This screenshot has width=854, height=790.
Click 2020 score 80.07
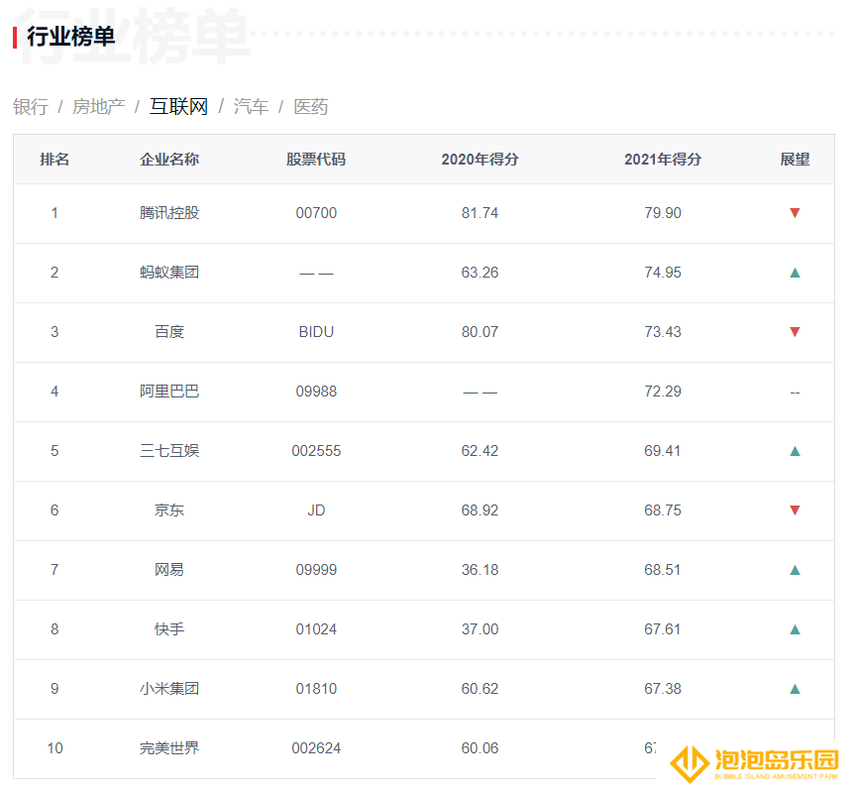click(x=480, y=332)
